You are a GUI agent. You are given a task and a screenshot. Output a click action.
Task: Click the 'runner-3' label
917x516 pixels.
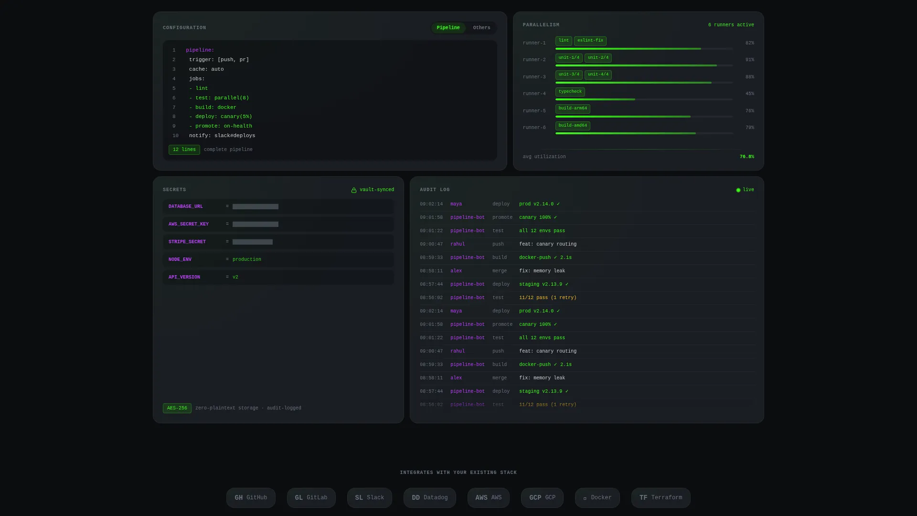click(x=534, y=77)
